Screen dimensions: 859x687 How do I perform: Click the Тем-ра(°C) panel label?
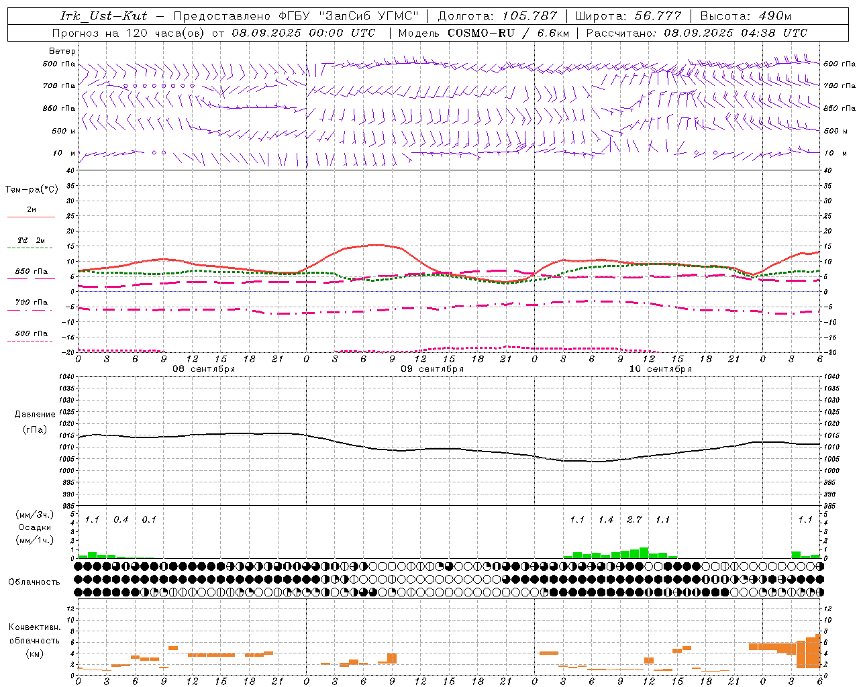(32, 190)
